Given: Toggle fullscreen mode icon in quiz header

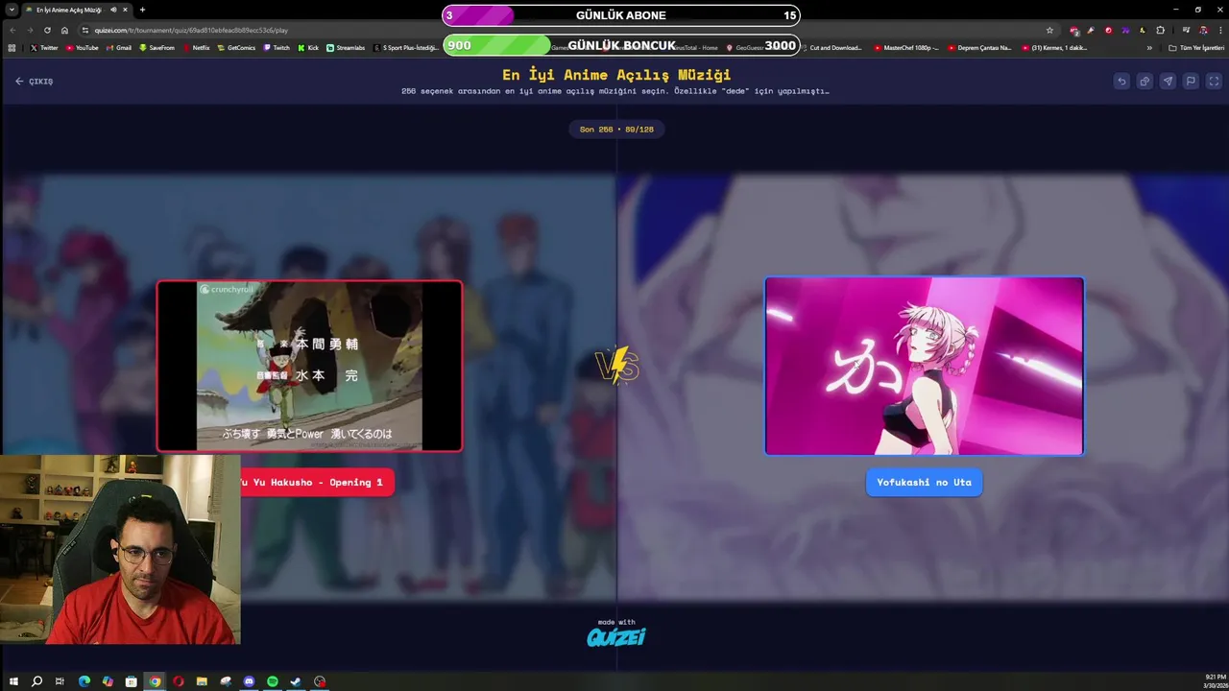Looking at the screenshot, I should (1214, 82).
